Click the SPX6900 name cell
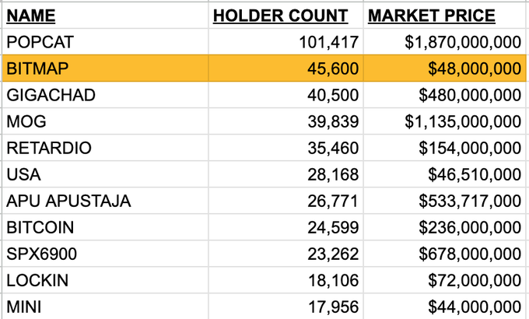This screenshot has width=529, height=319. pos(44,254)
